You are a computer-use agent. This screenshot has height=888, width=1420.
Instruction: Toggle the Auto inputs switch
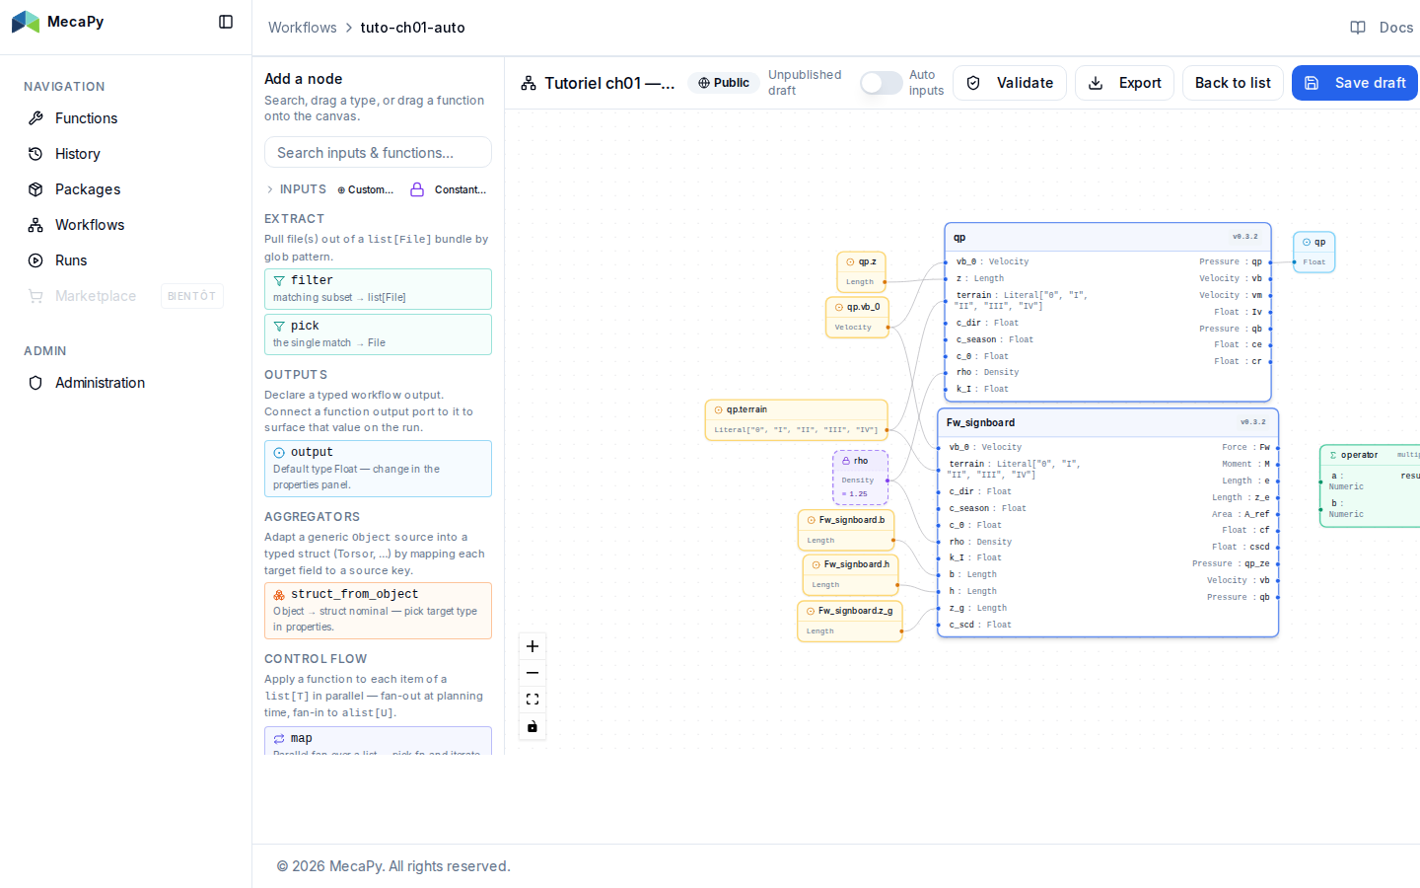881,83
